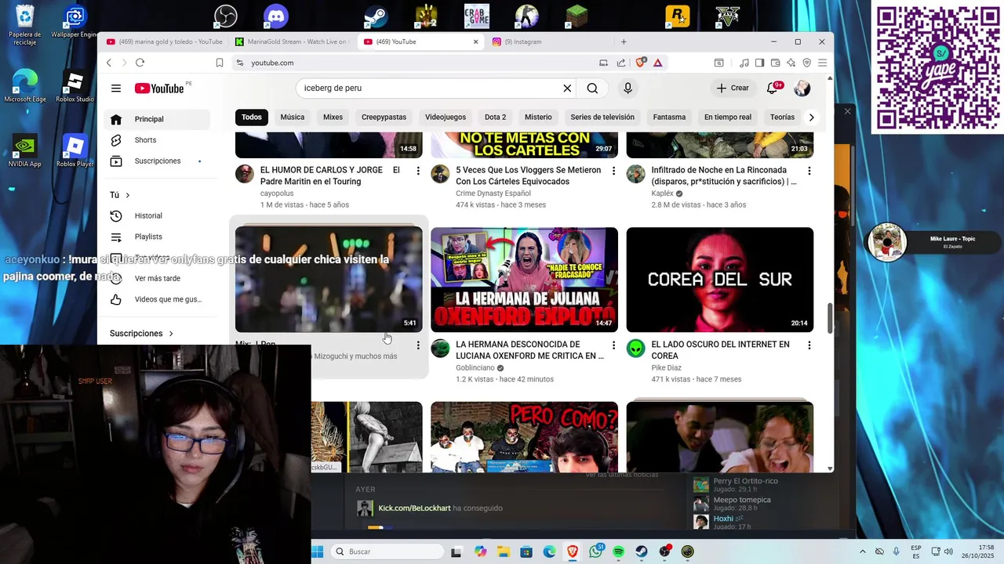
Task: Switch to marina gold y toledo tab
Action: (x=164, y=42)
